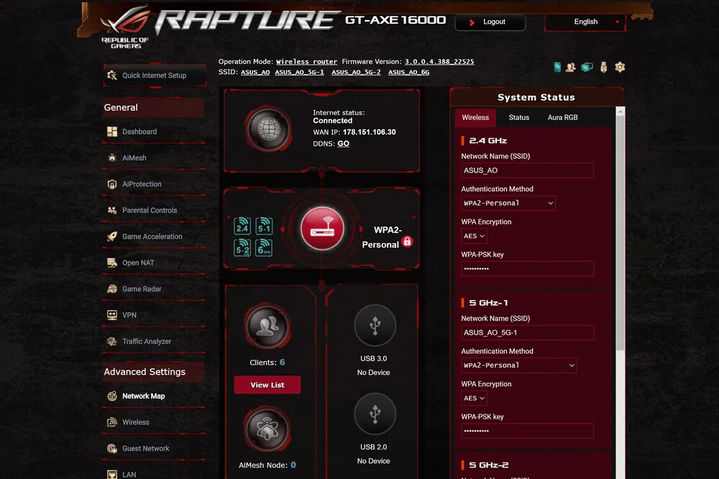719x479 pixels.
Task: Click the Logout button
Action: 490,22
